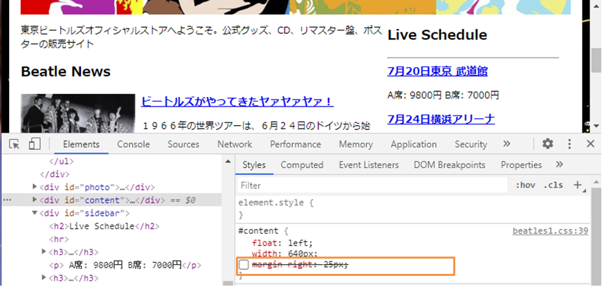Toggle the .cls element classes panel
The image size is (602, 287).
pyautogui.click(x=554, y=185)
